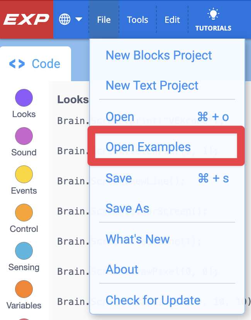Create a New Blocks Project
251x320 pixels.
[159, 55]
